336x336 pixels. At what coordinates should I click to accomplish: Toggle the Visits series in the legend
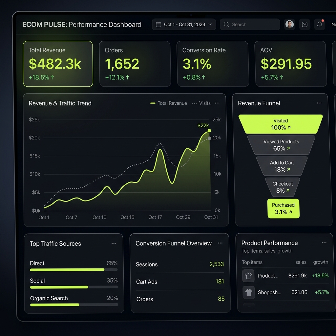coord(205,103)
